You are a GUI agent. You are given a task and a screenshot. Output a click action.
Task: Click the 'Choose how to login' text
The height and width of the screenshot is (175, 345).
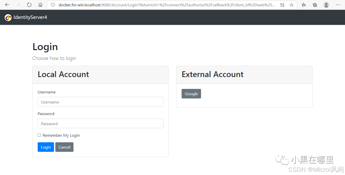point(54,58)
